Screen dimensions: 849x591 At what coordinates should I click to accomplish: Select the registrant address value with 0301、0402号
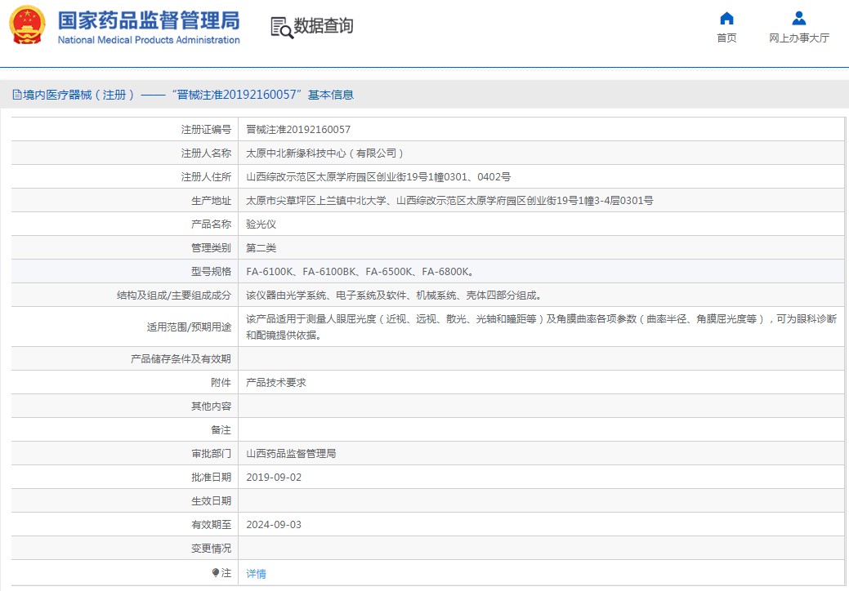pos(378,177)
